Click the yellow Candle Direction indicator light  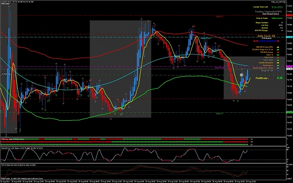278,63
